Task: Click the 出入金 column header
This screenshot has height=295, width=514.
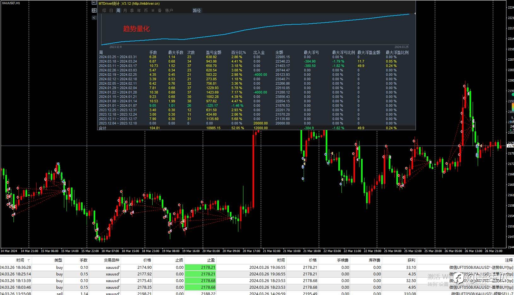Action: [x=259, y=52]
